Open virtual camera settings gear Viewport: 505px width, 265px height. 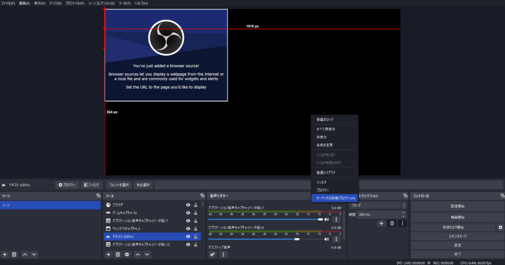pyautogui.click(x=500, y=227)
